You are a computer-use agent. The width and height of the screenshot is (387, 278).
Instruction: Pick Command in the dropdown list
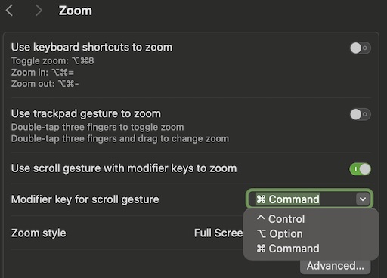click(288, 249)
